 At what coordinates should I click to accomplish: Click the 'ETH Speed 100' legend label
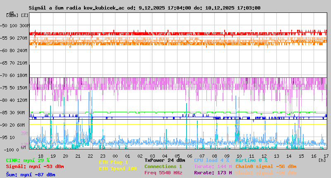[118, 168]
